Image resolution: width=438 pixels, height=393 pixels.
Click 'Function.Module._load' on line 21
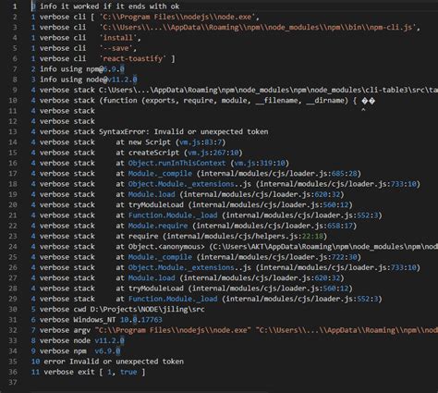(x=173, y=215)
